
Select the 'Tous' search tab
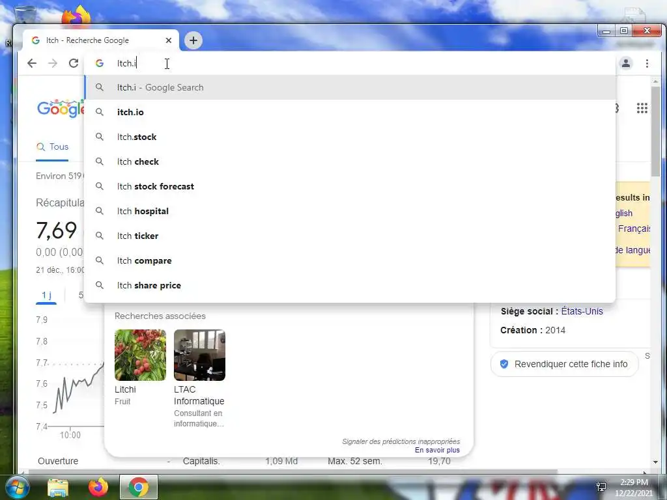point(52,146)
